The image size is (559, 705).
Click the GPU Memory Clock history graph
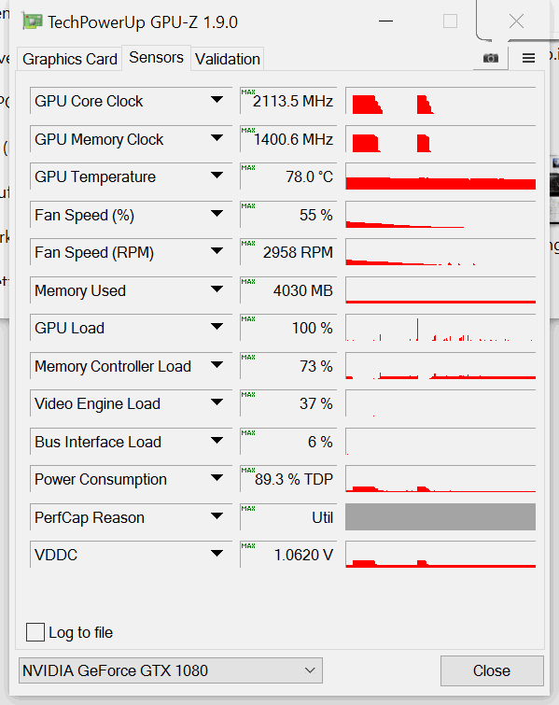[440, 139]
